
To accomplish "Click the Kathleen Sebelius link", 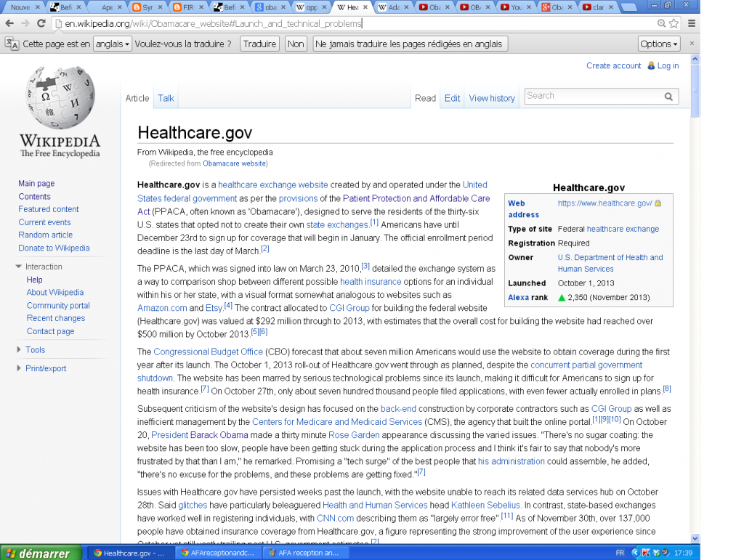I will 486,505.
